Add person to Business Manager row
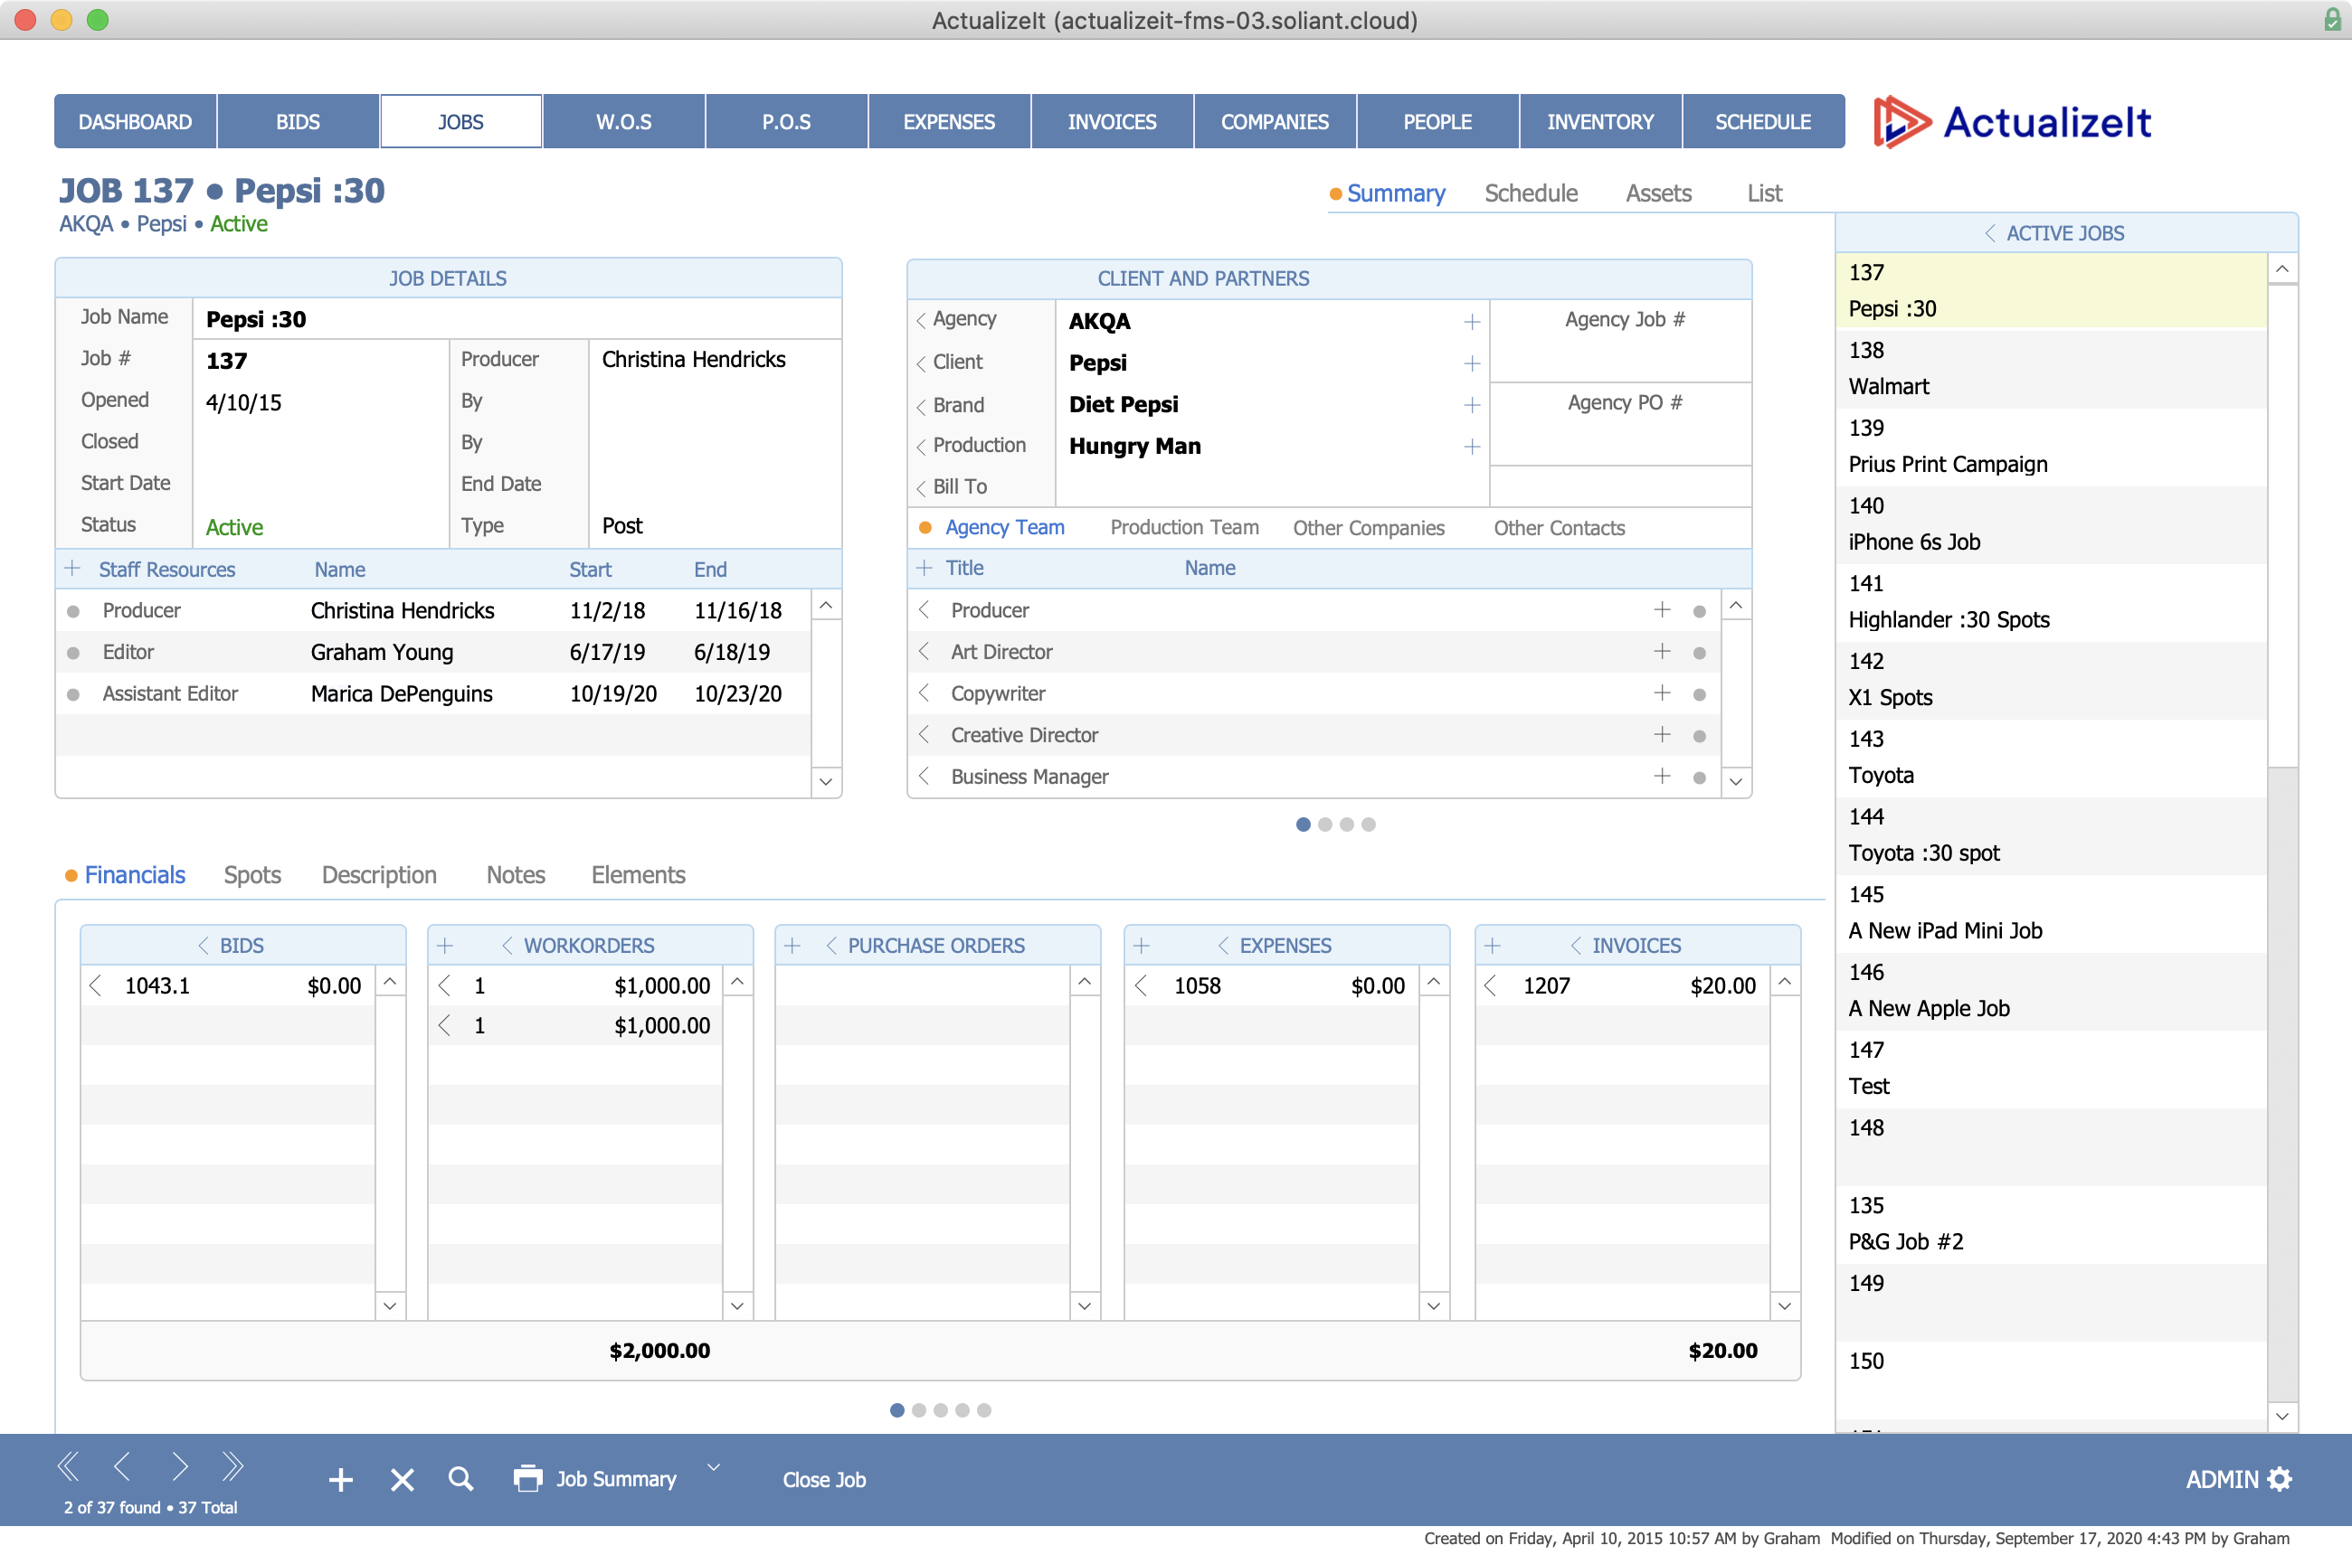This screenshot has width=2352, height=1555. pos(1663,776)
